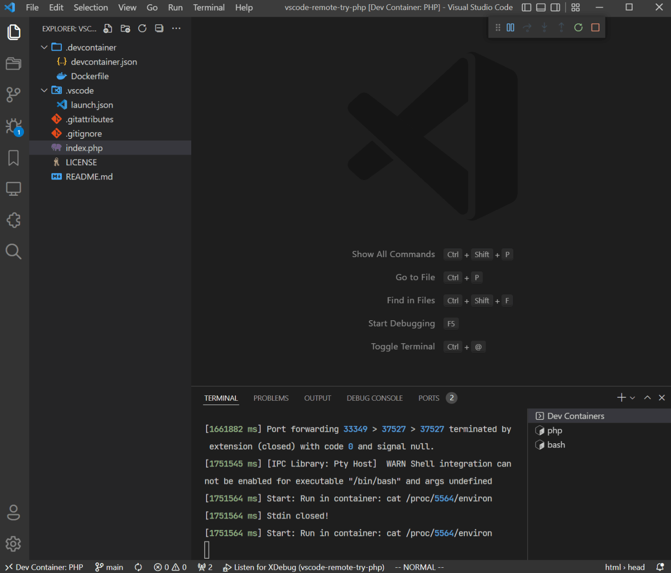The width and height of the screenshot is (671, 573).
Task: Maximize the terminal panel size
Action: pos(648,398)
